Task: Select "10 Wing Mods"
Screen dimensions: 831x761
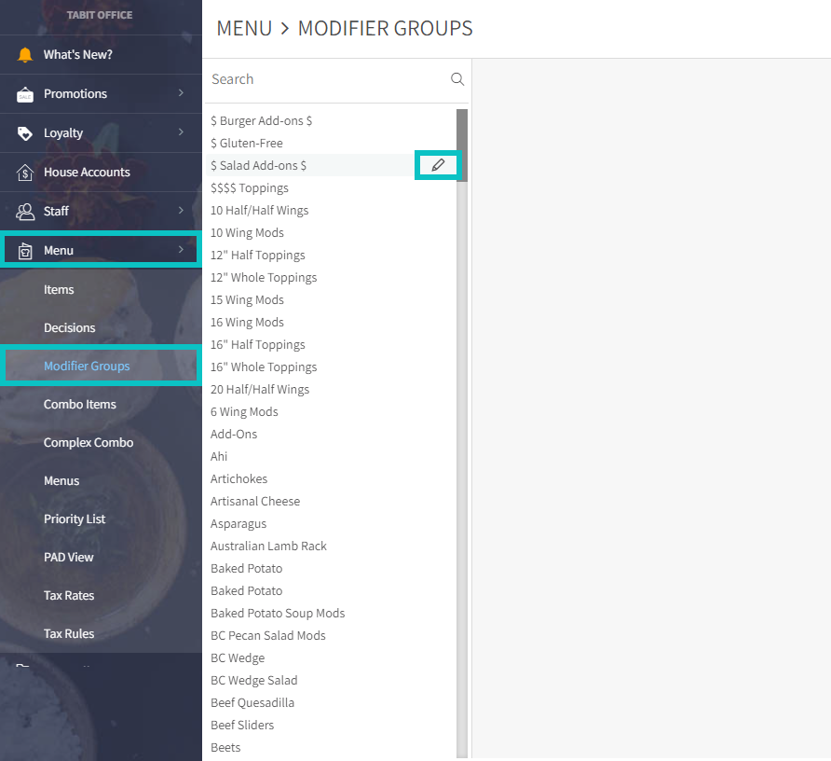Action: pyautogui.click(x=247, y=233)
